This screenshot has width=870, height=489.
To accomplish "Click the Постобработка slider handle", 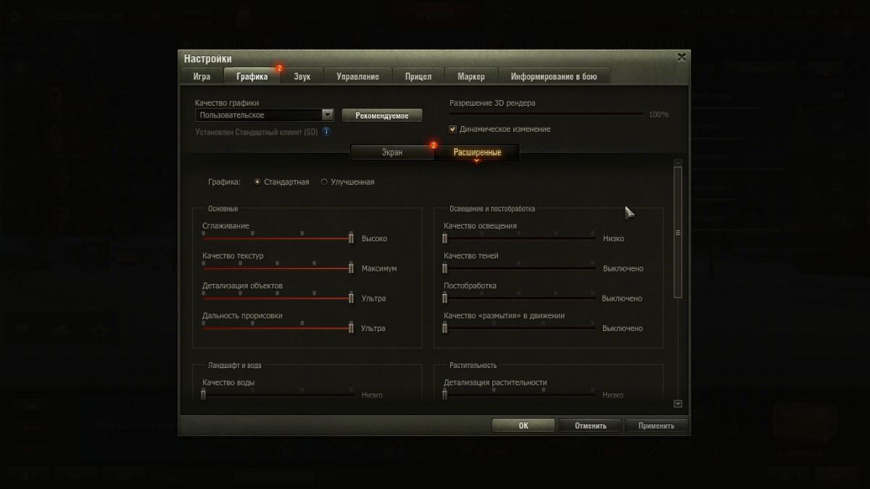I will coord(445,298).
